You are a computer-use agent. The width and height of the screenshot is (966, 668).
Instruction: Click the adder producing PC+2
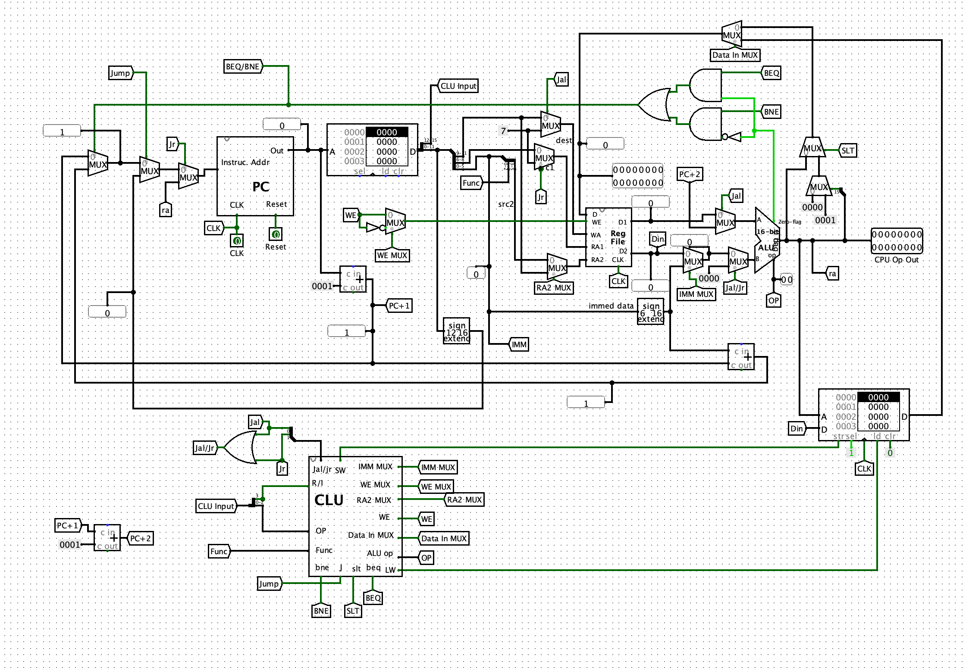point(107,537)
